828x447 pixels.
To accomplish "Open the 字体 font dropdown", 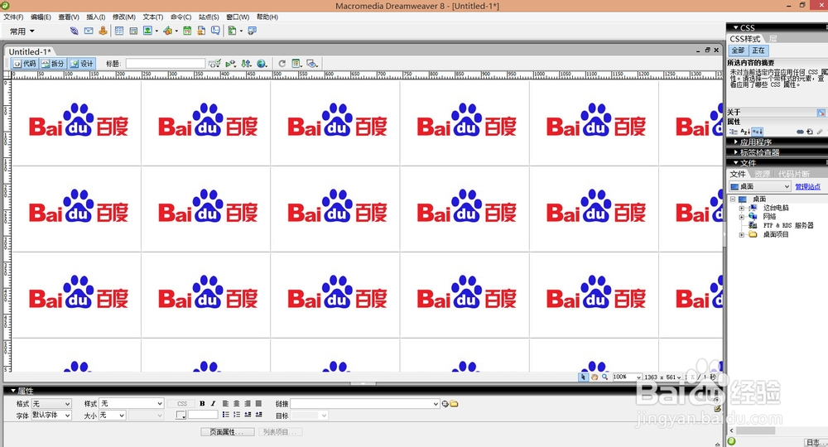I will [51, 416].
